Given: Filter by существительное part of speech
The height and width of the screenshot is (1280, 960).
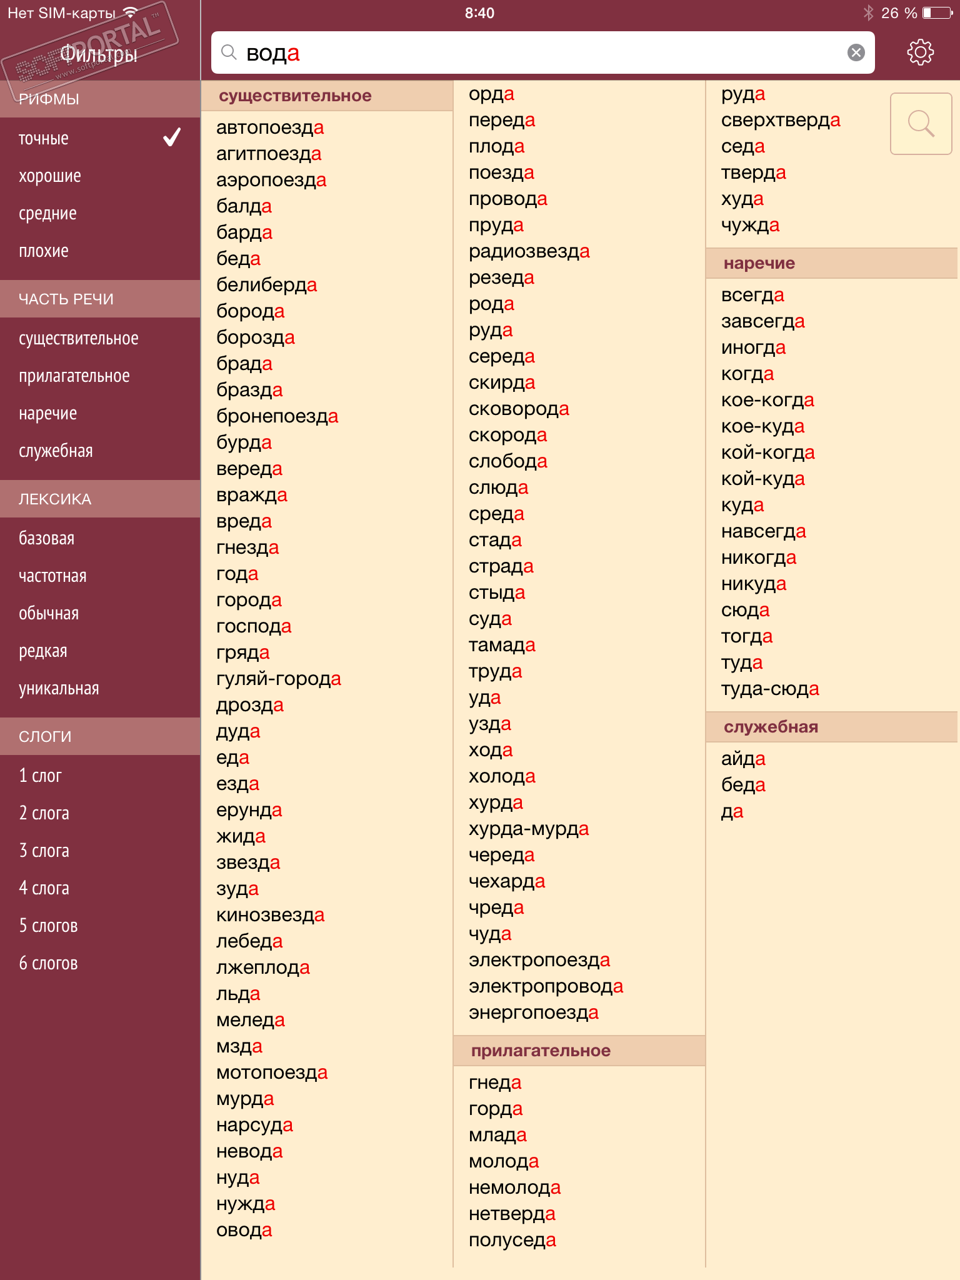Looking at the screenshot, I should (100, 338).
